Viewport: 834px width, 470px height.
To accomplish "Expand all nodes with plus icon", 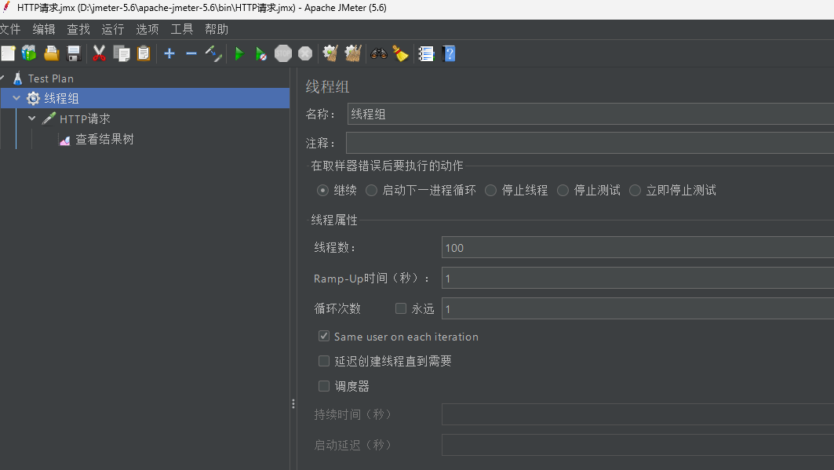I will pos(169,53).
